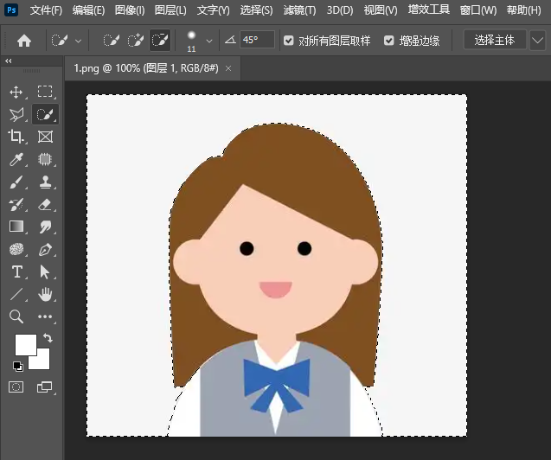
Task: Click the brush angle 45° field
Action: [257, 40]
